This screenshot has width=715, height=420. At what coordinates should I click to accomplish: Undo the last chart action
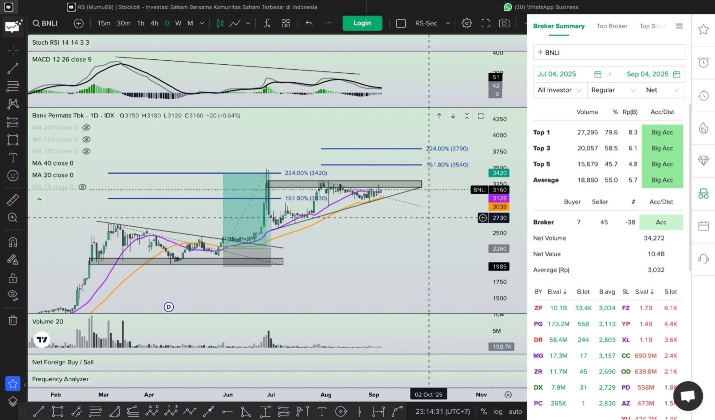click(309, 23)
